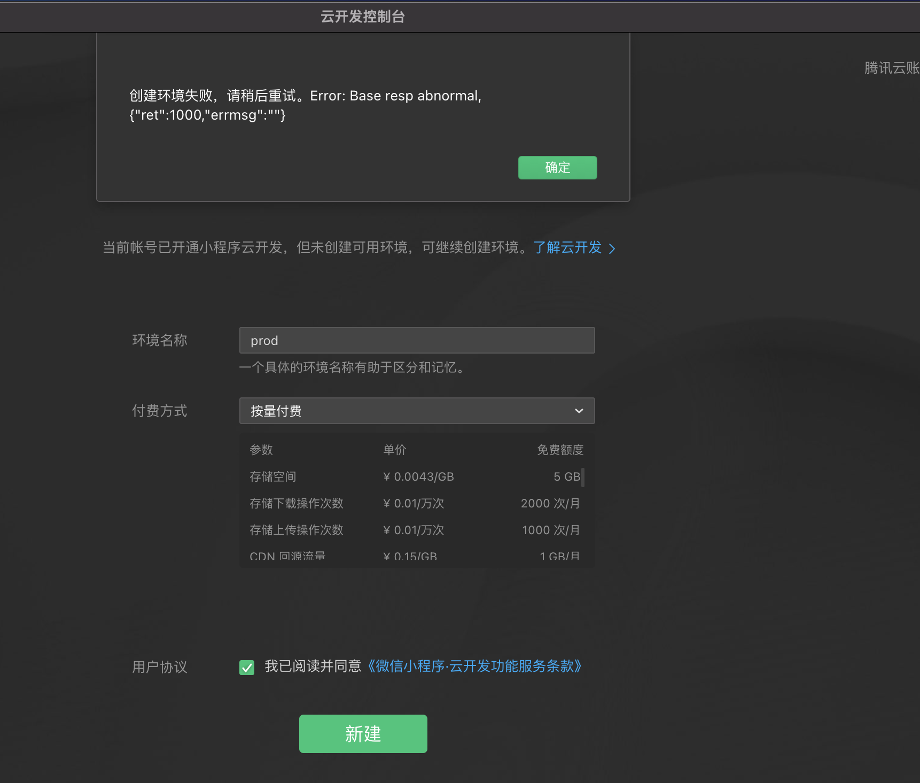Click the 腾讯云账 text at the right edge

point(892,68)
